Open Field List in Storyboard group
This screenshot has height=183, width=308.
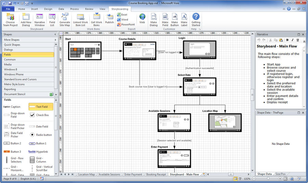pyautogui.click(x=52, y=19)
